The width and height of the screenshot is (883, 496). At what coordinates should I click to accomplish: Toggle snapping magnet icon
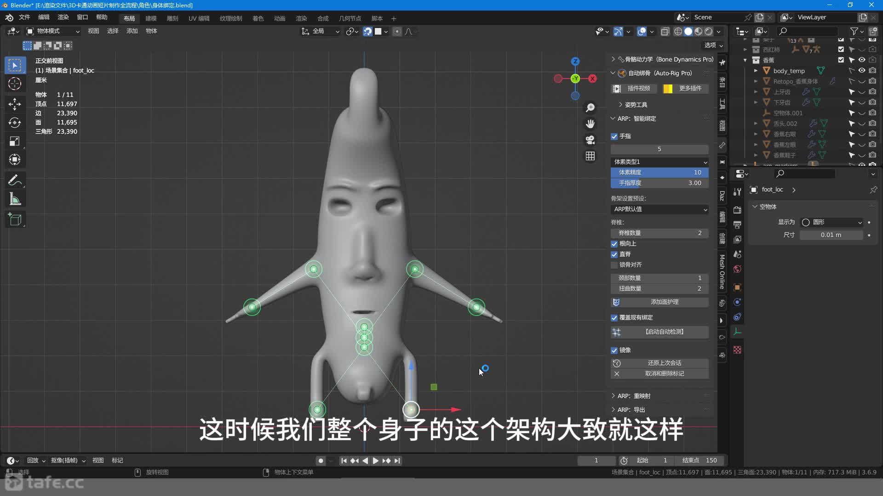tap(367, 31)
